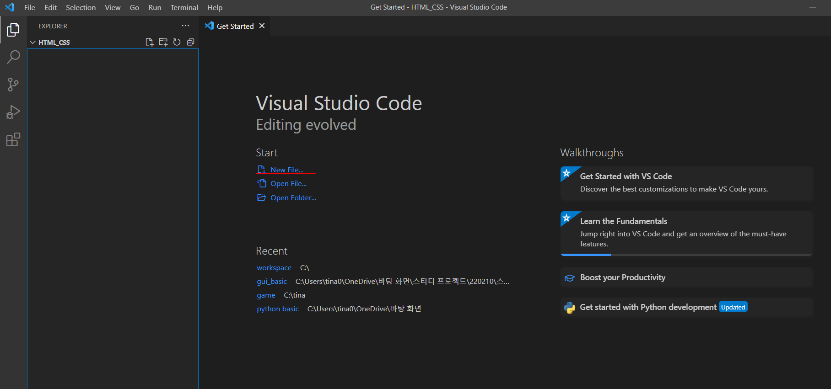Click the Open Folder icon under Start

pos(261,197)
